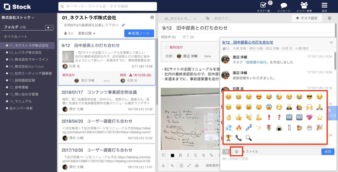Click pencil icon to edit folder description
Viewport: 338px width, 172px height.
(x=123, y=25)
